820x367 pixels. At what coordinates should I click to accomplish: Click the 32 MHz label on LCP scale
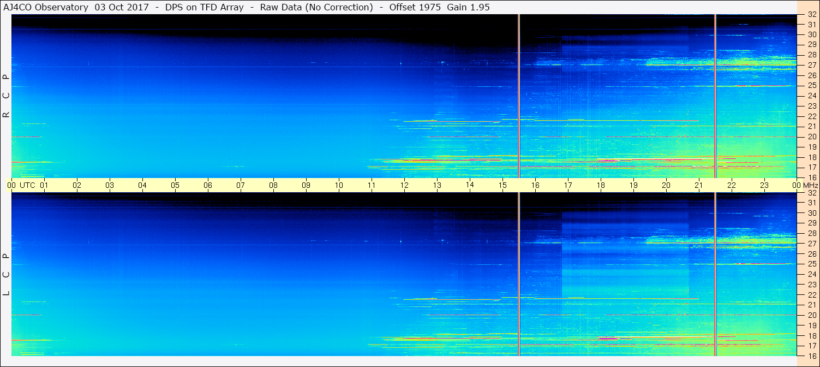811,193
